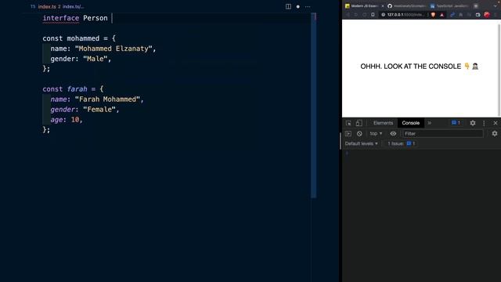Open the 1 Issue link
This screenshot has height=282, width=501.
pyautogui.click(x=402, y=143)
